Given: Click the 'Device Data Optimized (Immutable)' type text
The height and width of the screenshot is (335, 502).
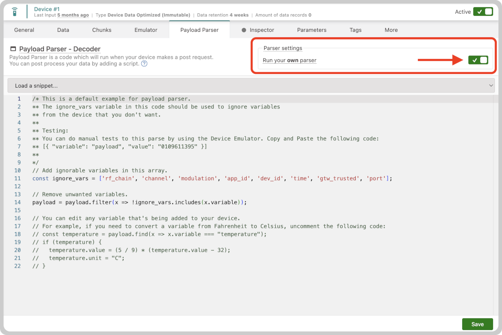Looking at the screenshot, I should 149,15.
